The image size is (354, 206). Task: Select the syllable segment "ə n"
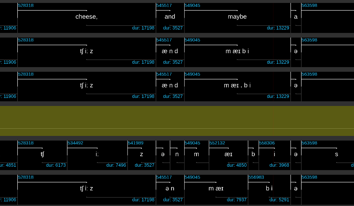coord(170,188)
